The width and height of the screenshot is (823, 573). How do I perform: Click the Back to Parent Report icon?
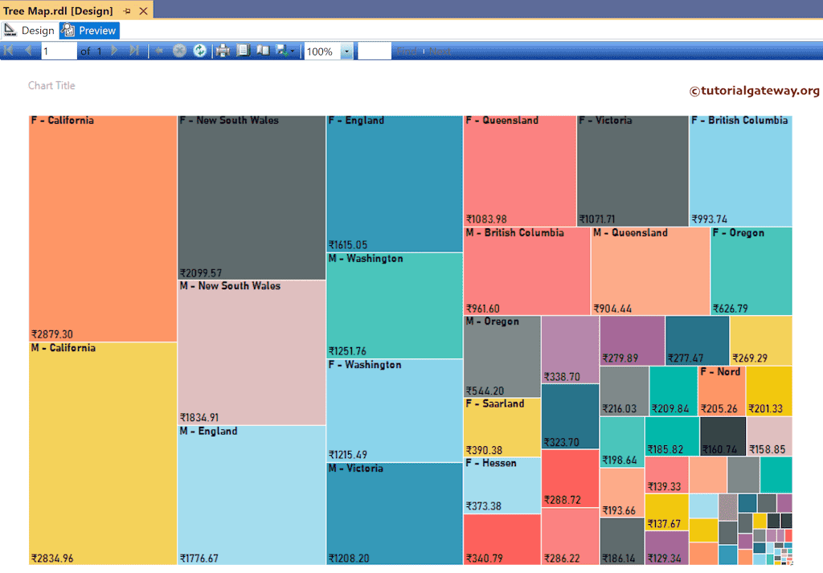pyautogui.click(x=158, y=51)
